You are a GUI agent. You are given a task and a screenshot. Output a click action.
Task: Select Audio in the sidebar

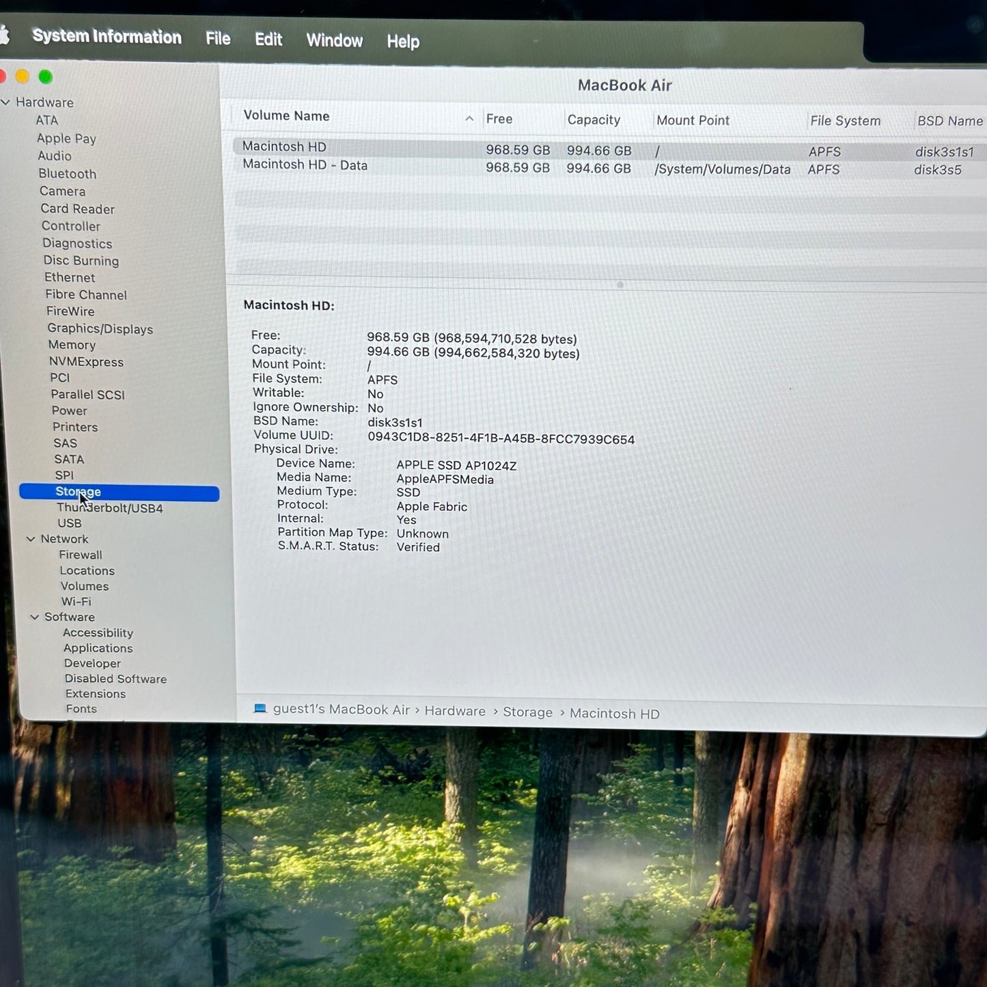coord(55,156)
